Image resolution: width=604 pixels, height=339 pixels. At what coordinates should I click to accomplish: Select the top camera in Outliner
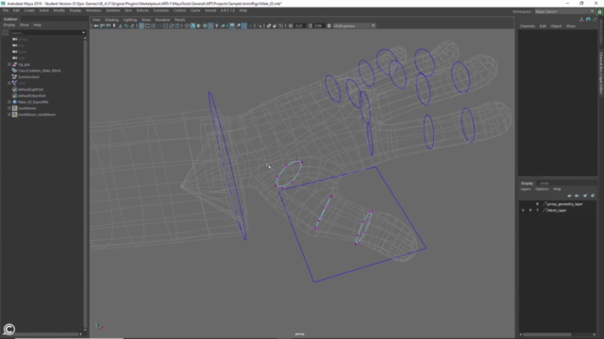21,45
